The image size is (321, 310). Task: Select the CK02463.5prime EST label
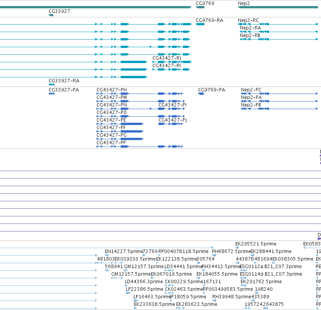(x=184, y=289)
